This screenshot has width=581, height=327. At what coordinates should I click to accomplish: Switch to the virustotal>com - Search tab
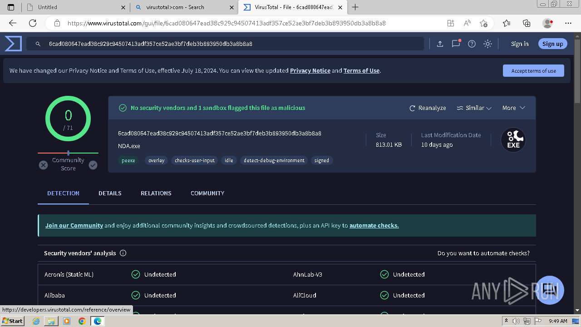pyautogui.click(x=184, y=7)
